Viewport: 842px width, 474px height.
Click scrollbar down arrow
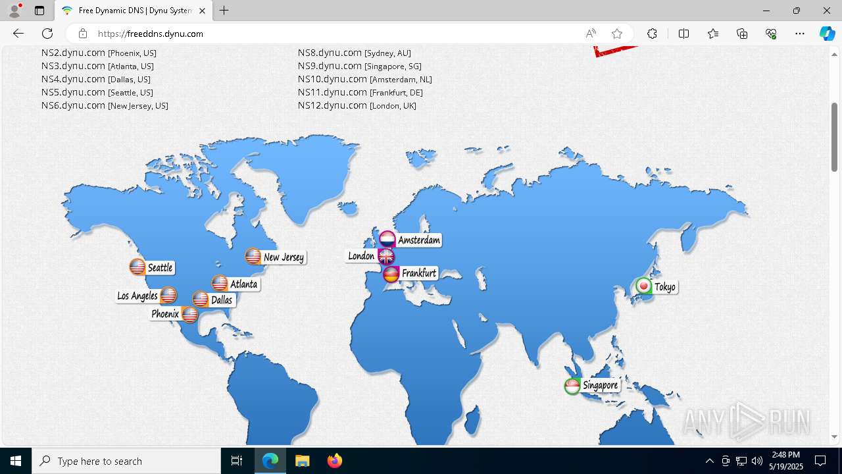[x=834, y=436]
